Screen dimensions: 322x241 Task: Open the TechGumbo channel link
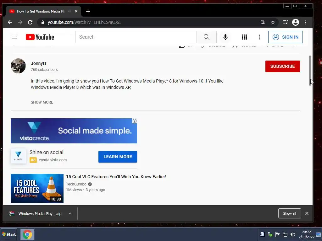(76, 184)
